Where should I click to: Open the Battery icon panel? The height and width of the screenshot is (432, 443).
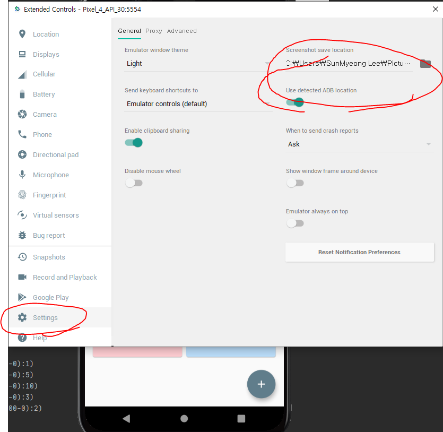22,94
